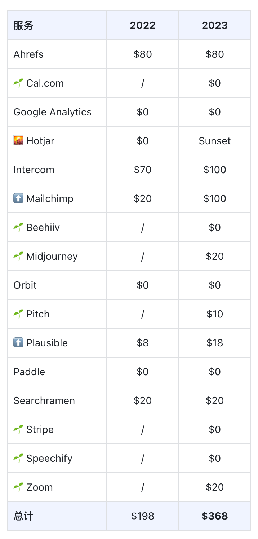Select the seedling icon next to Zoom
The image size is (258, 539).
18,487
